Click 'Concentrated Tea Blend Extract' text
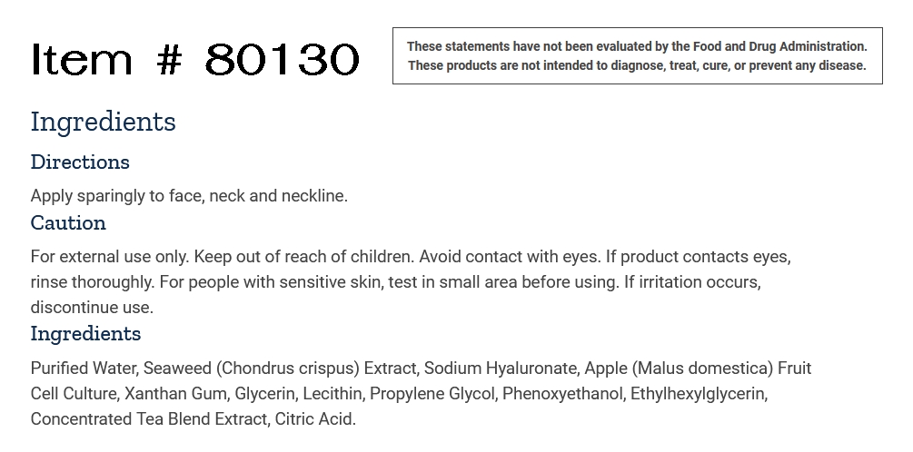This screenshot has width=913, height=452. pos(148,418)
